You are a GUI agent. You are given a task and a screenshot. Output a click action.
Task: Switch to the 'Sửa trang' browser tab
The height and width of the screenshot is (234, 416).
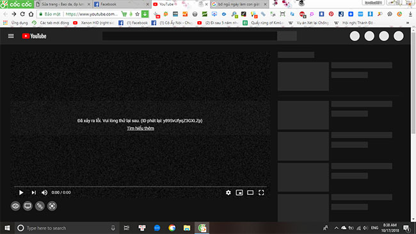pyautogui.click(x=63, y=4)
